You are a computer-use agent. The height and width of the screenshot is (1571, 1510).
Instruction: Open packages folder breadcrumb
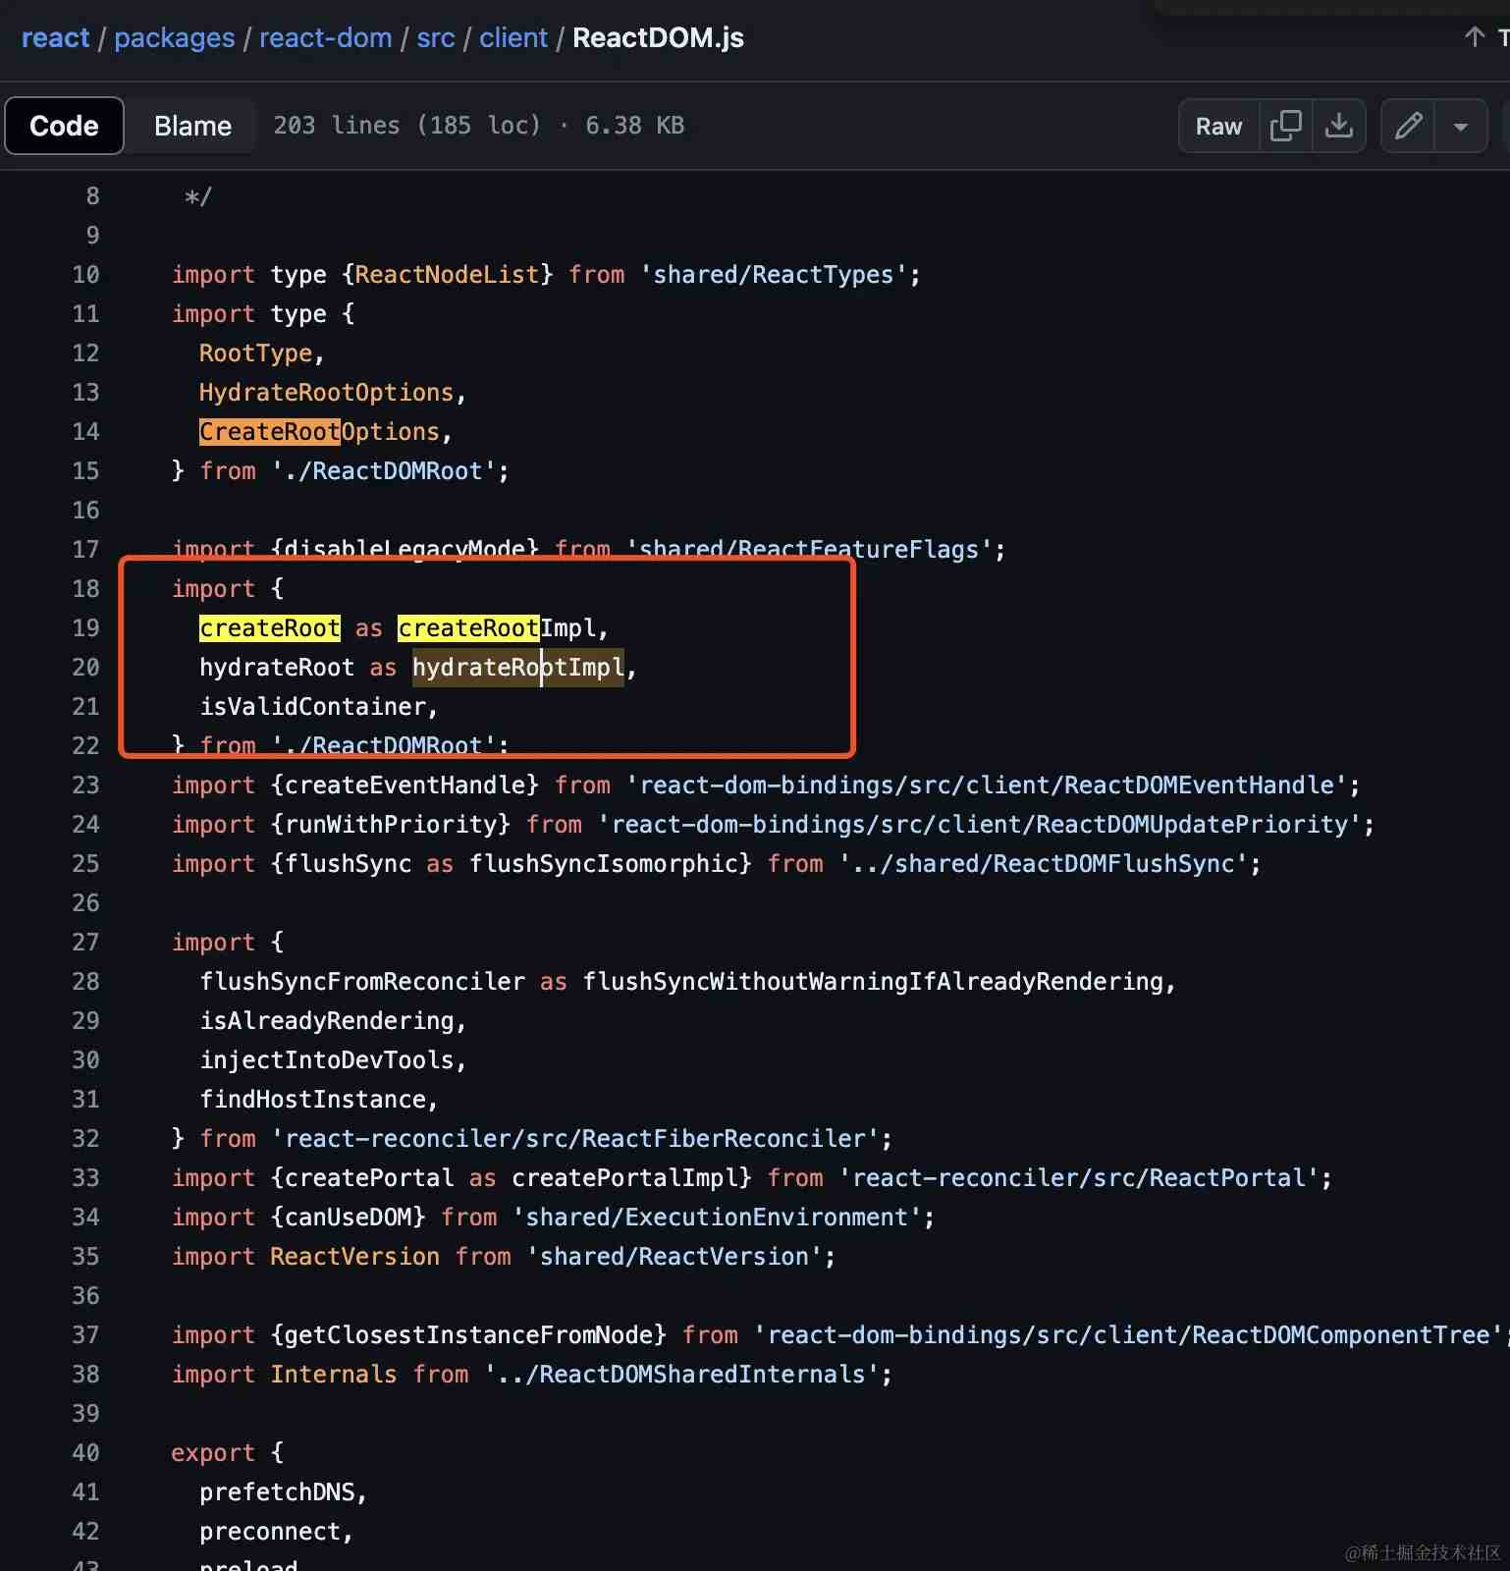[x=175, y=37]
